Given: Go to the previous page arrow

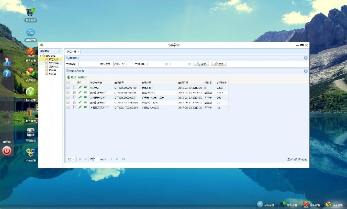Looking at the screenshot, I should (x=86, y=159).
